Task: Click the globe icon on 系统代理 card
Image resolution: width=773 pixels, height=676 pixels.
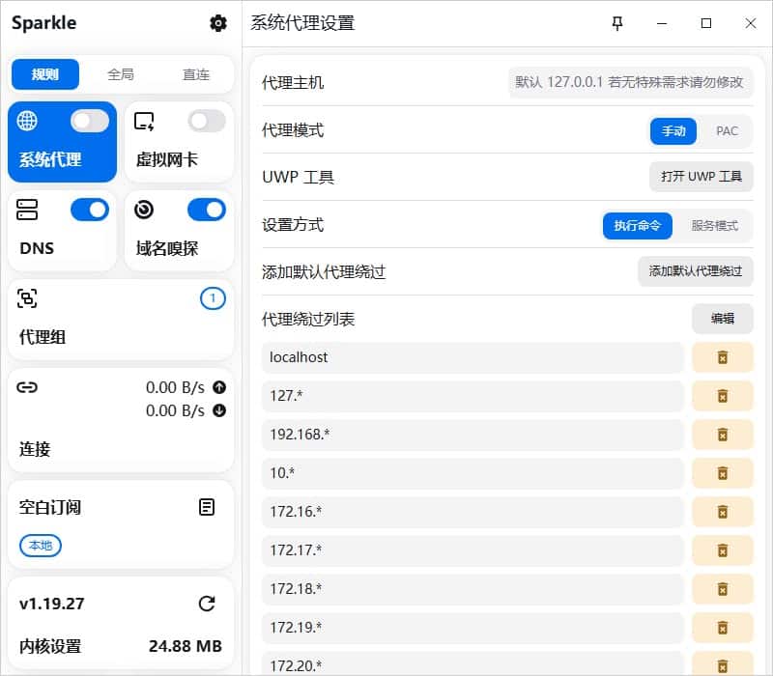Action: pyautogui.click(x=27, y=121)
